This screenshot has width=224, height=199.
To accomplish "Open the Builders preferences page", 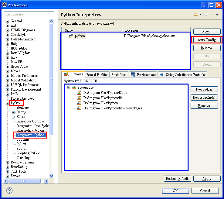I will click(x=22, y=108).
